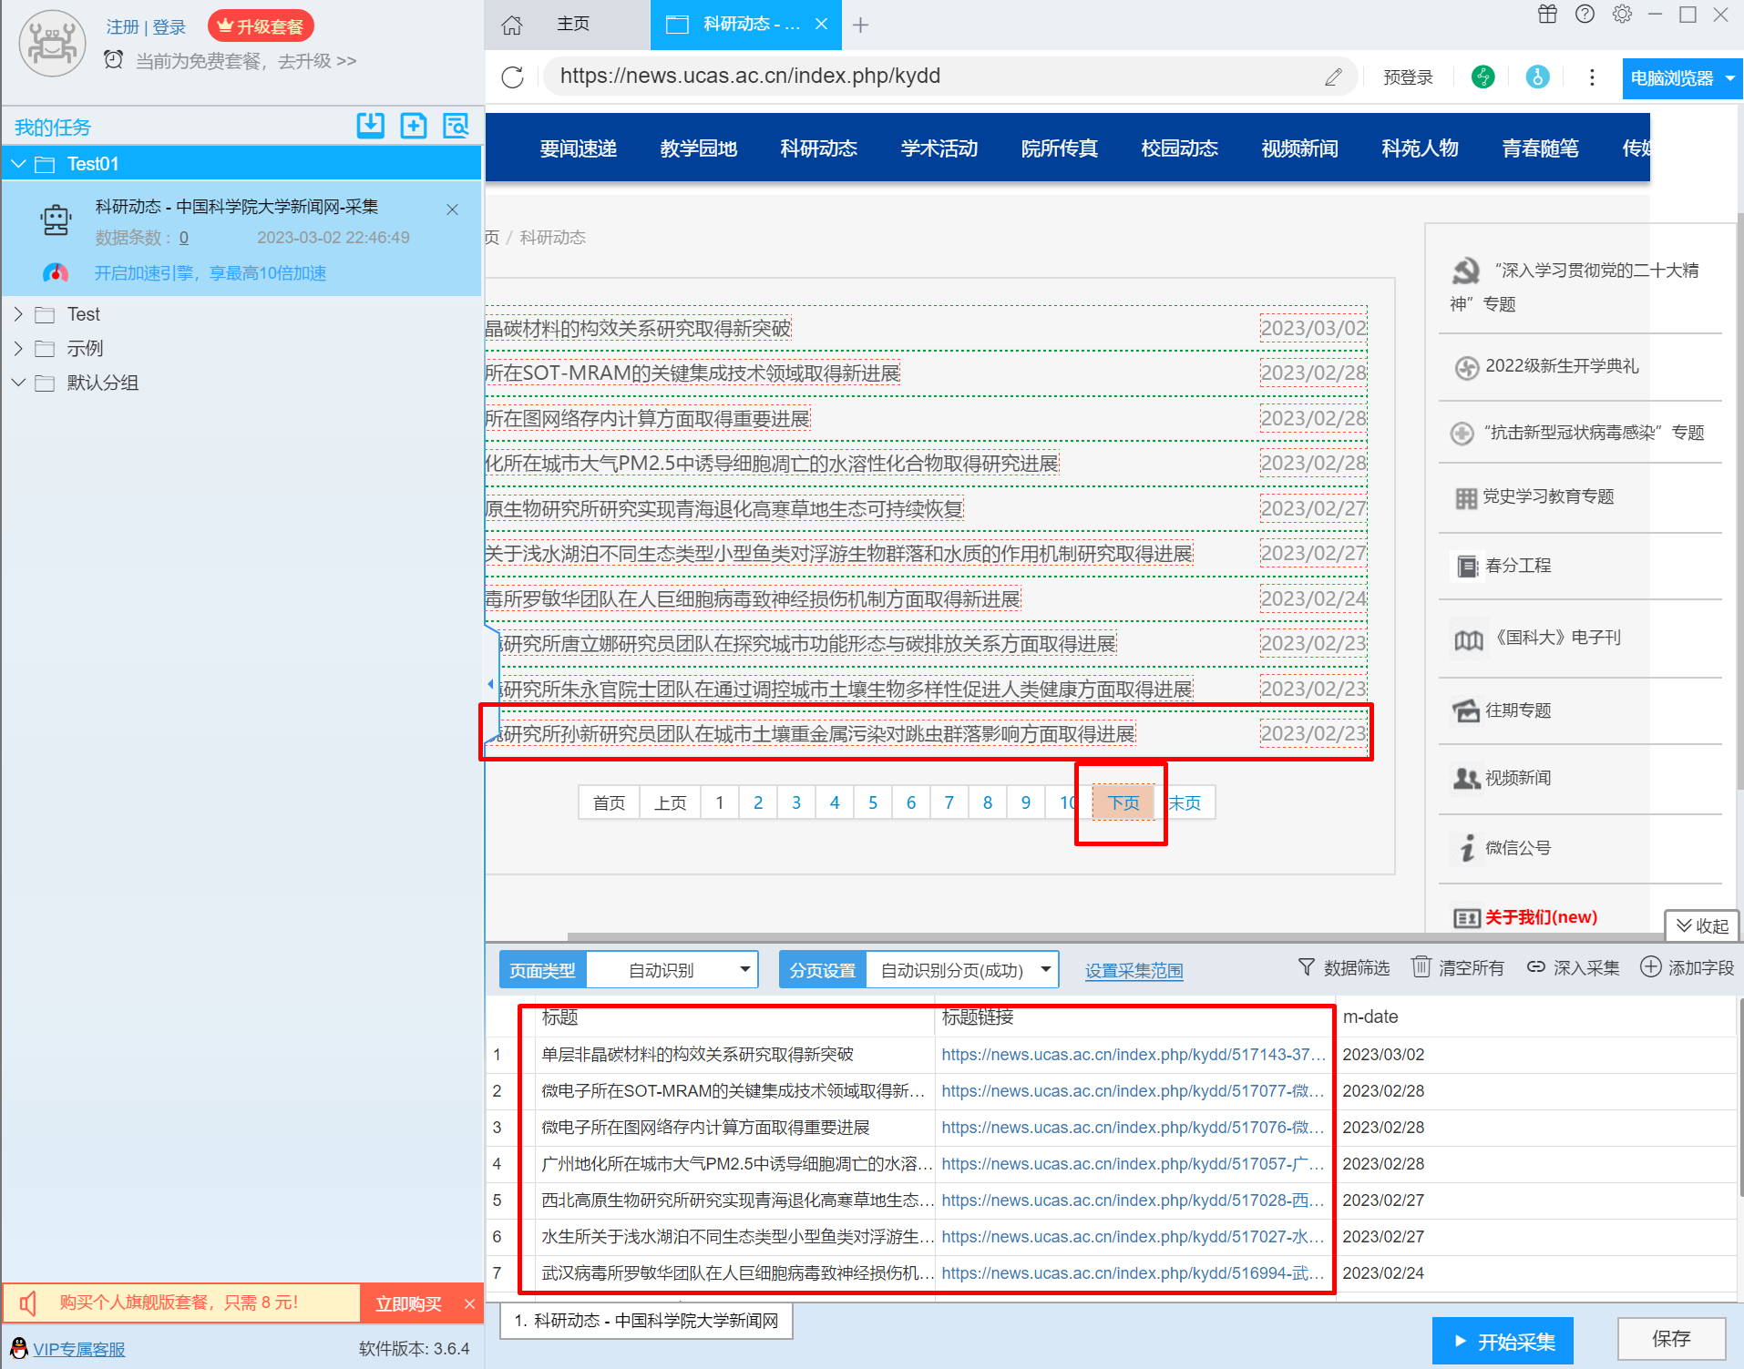1744x1369 pixels.
Task: Open the three-dot more options menu
Action: (x=1592, y=77)
